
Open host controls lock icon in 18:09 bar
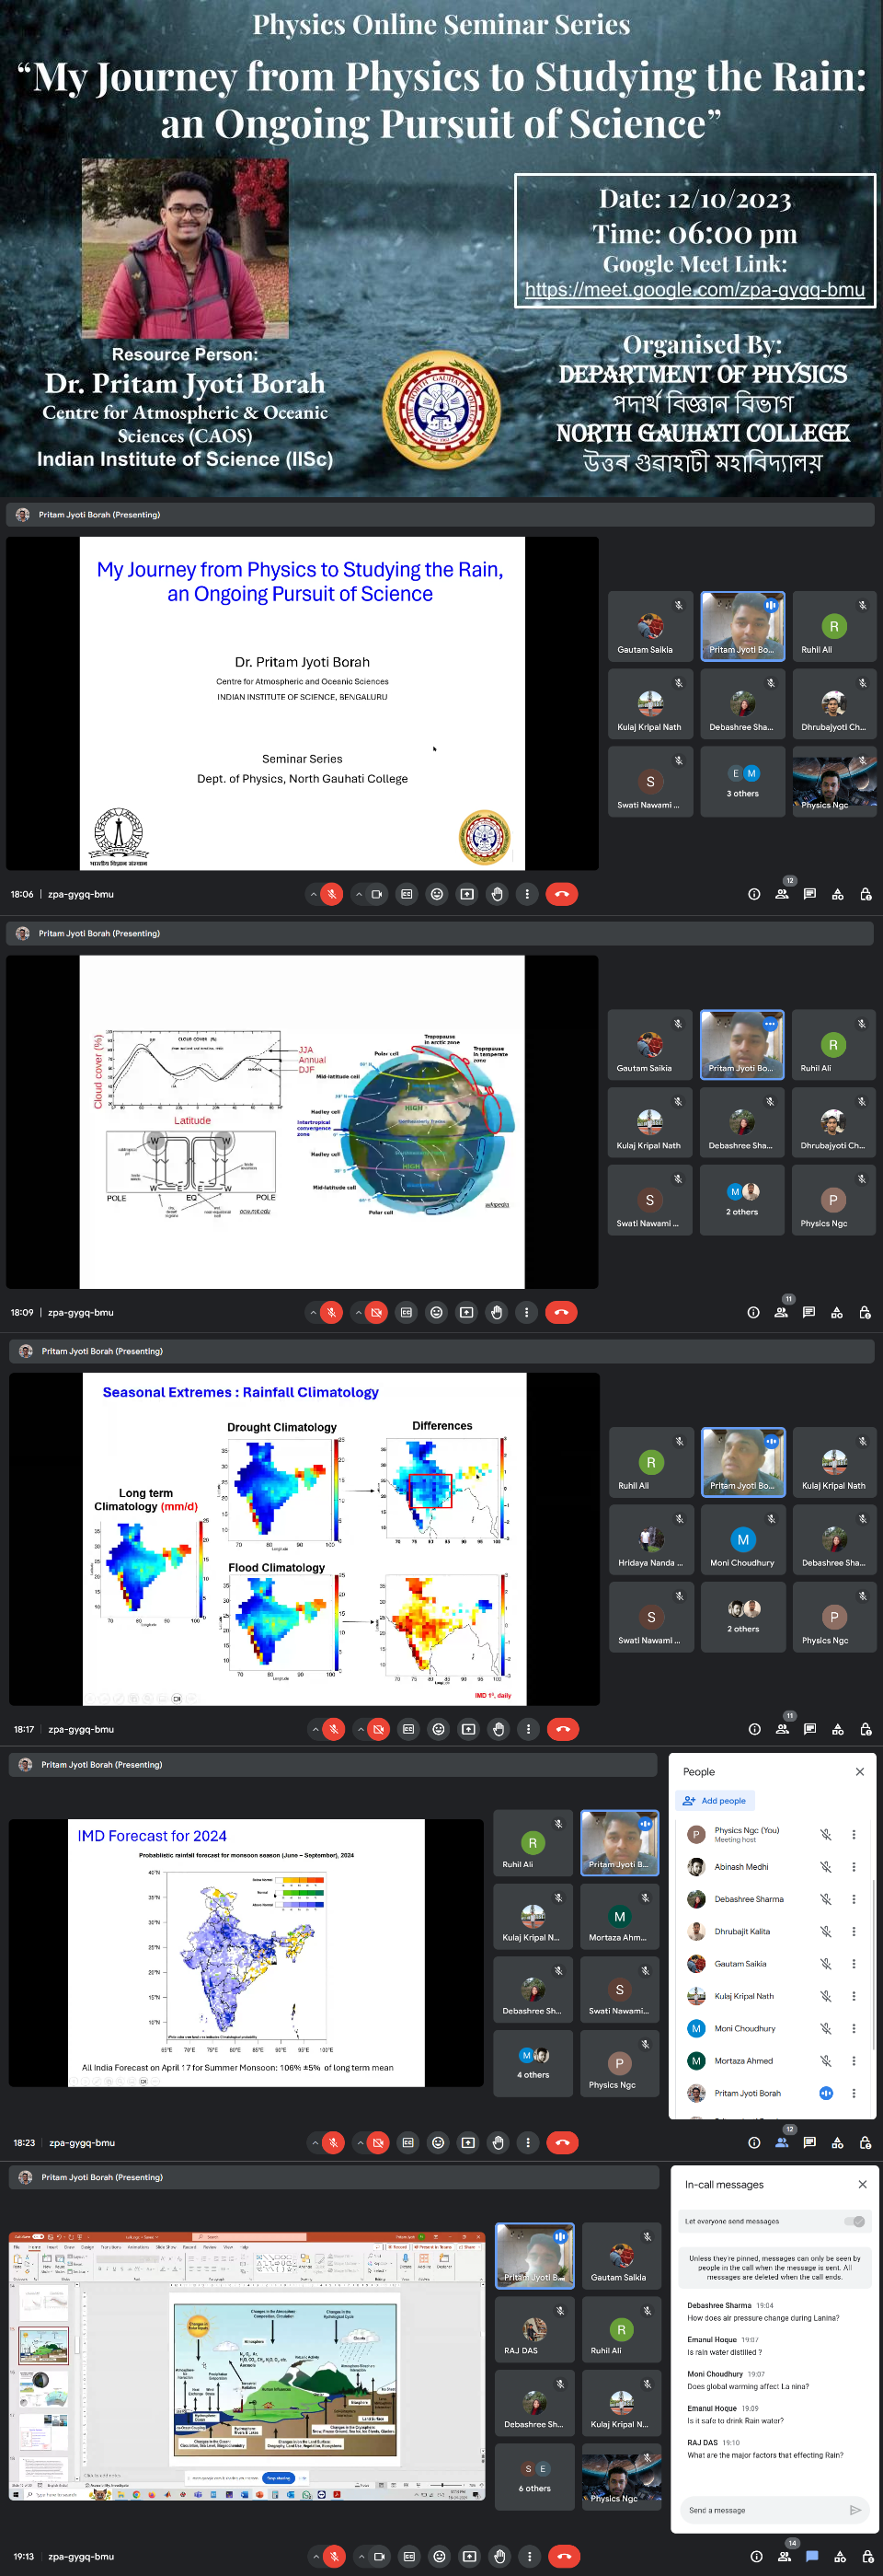(x=865, y=1312)
